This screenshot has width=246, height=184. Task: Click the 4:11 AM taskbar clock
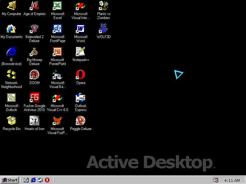pos(232,181)
